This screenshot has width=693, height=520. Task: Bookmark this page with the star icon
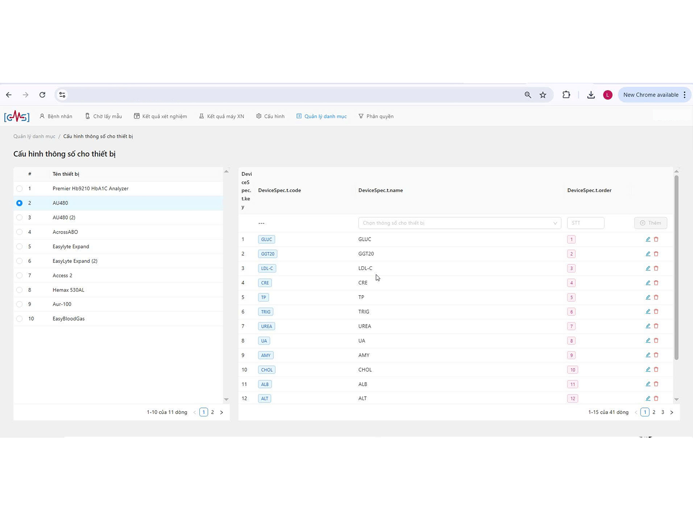click(543, 95)
